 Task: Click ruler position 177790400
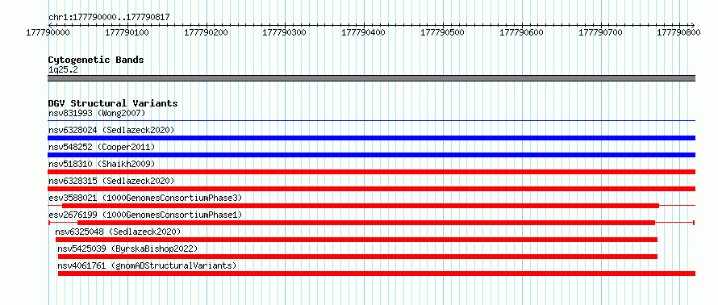365,32
